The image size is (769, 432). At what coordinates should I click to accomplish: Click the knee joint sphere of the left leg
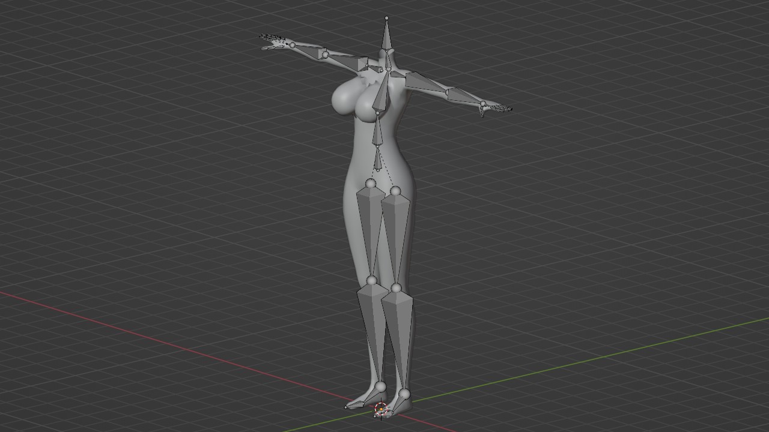point(371,281)
